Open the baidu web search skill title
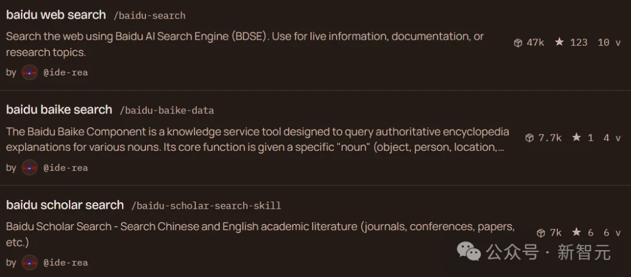 tap(56, 15)
